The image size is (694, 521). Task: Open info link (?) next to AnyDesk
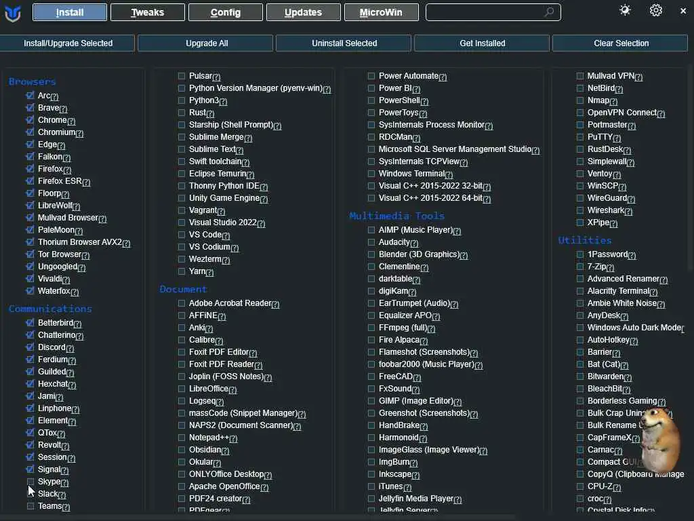pos(624,316)
